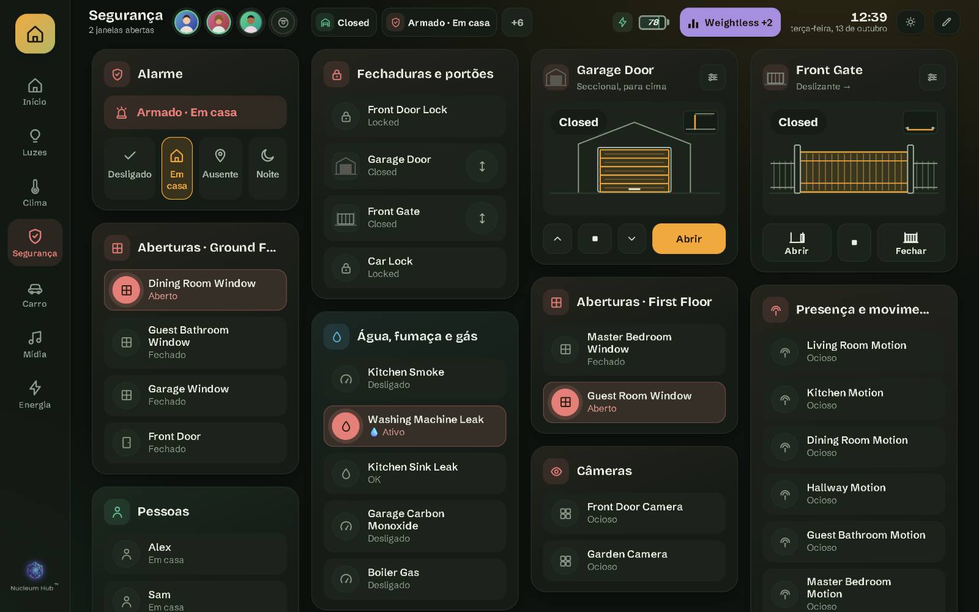Open Living Room Motion sensor

tap(854, 351)
